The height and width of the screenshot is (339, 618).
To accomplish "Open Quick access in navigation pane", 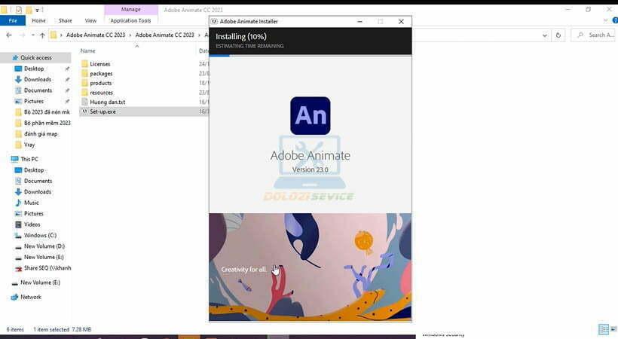I will click(35, 57).
